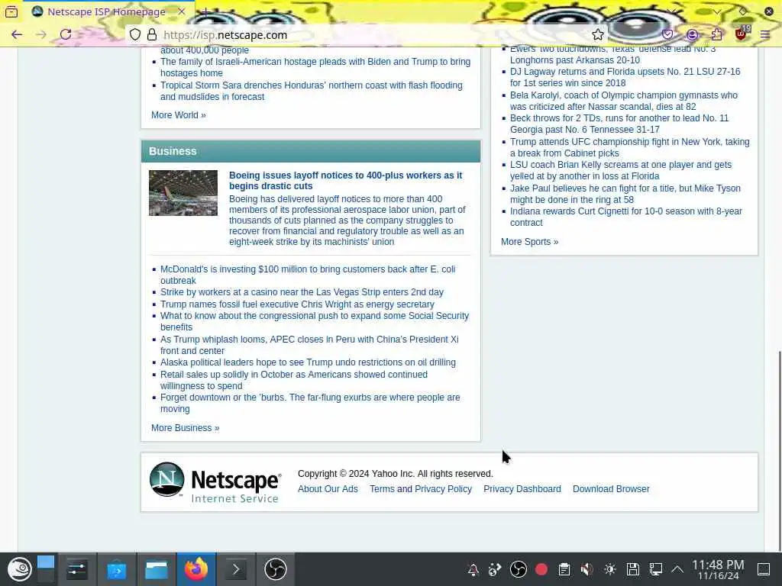Open a new tab with the plus button
Screen dimensions: 782x586
tap(205, 11)
